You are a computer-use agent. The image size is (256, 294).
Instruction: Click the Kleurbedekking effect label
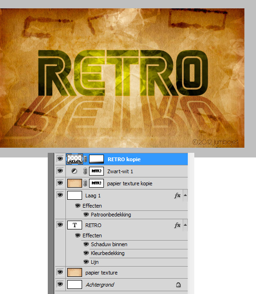point(108,253)
